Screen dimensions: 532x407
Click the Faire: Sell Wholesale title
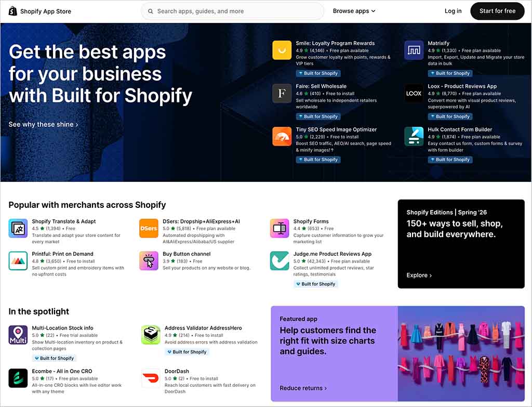pos(321,86)
